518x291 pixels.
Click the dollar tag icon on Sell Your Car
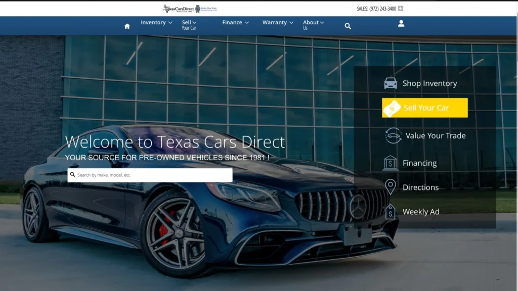(x=392, y=108)
